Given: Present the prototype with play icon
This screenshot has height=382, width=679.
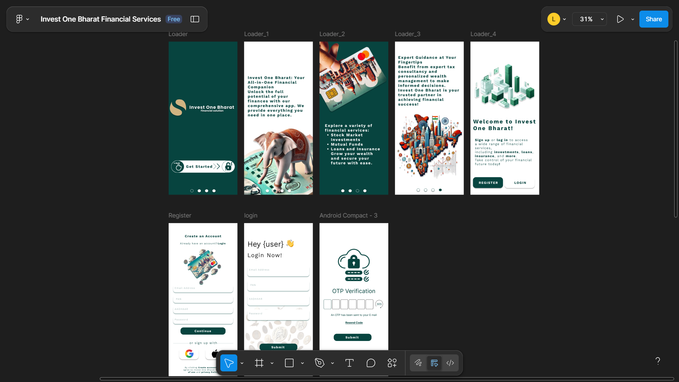Looking at the screenshot, I should (x=620, y=19).
